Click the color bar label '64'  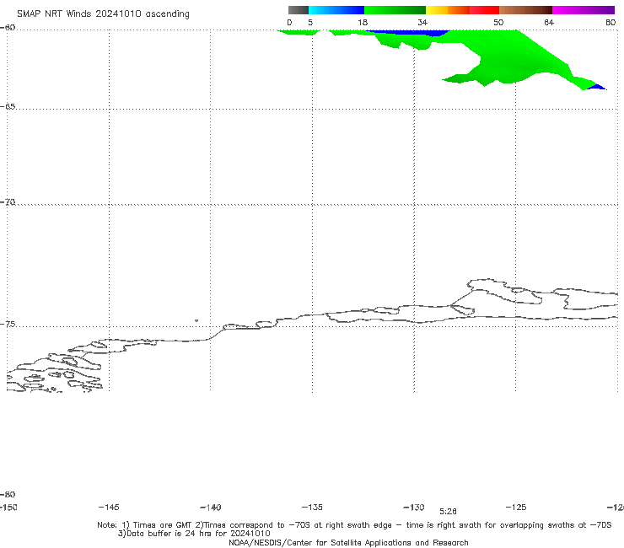(x=549, y=22)
